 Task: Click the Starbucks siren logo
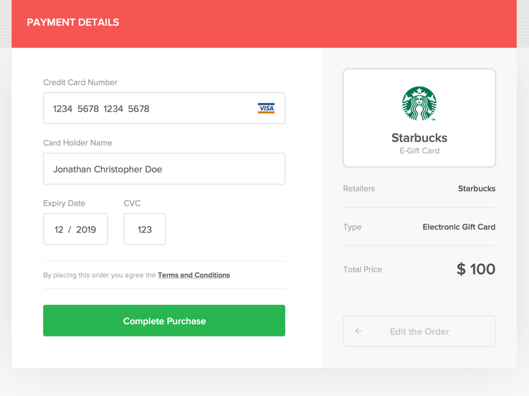point(419,104)
